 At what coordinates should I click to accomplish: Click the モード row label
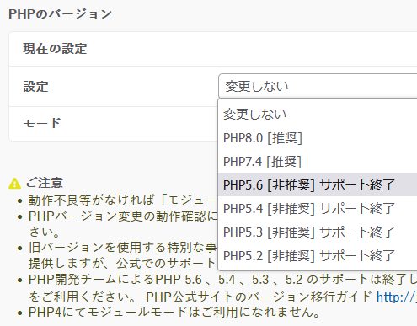coord(42,123)
